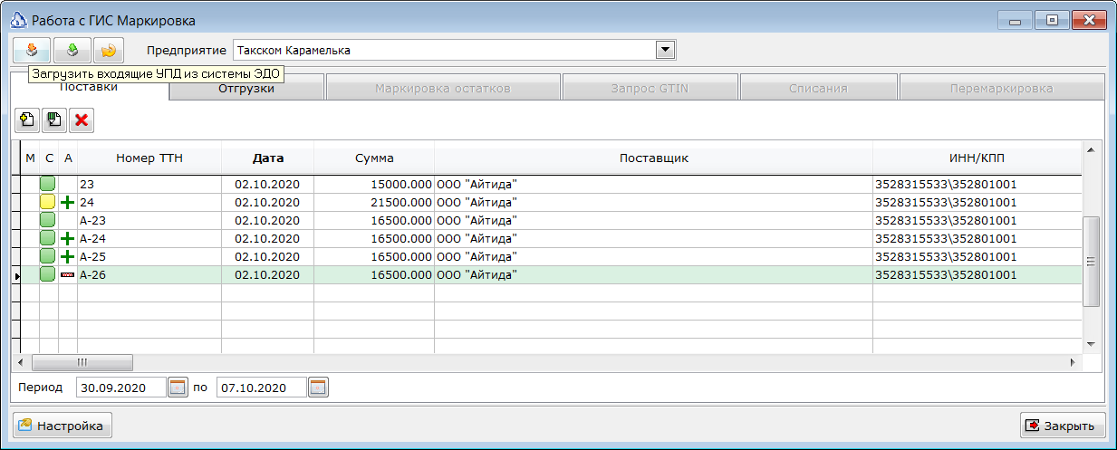Click the period start date field 30.09.2020
This screenshot has height=450, width=1117.
click(122, 388)
